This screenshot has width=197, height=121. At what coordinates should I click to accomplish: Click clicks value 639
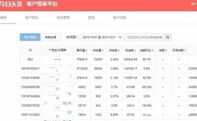point(98,96)
